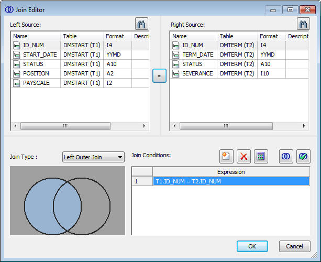Click the DMTERM (T2) cell in TERM_DATE row
Image resolution: width=321 pixels, height=262 pixels.
coord(237,54)
